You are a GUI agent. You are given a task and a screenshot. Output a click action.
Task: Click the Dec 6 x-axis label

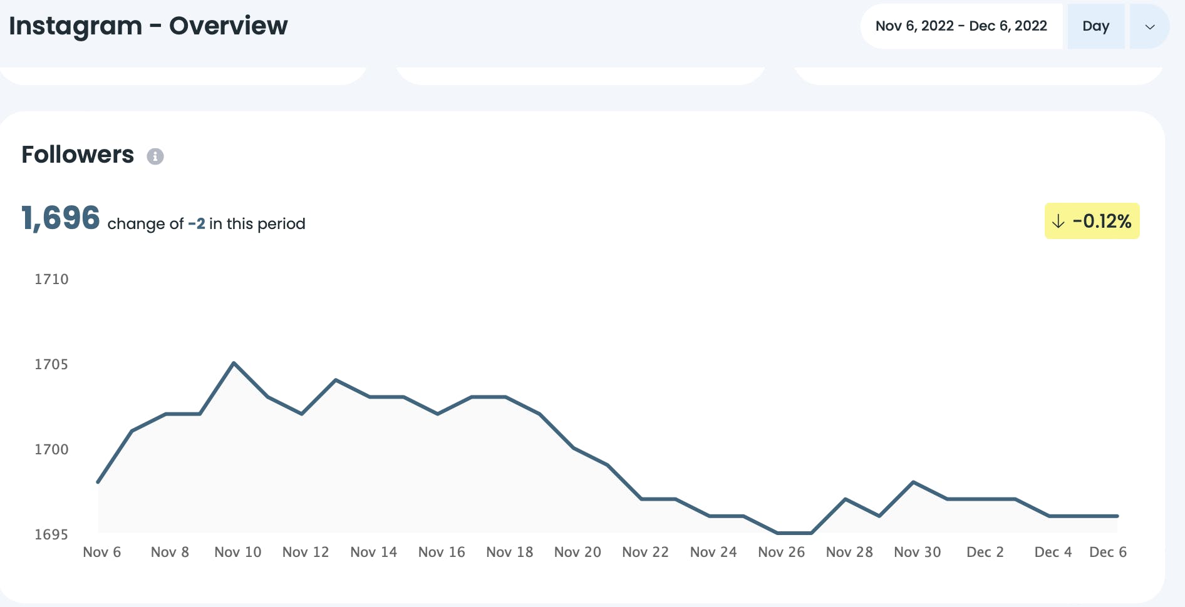tap(1108, 552)
